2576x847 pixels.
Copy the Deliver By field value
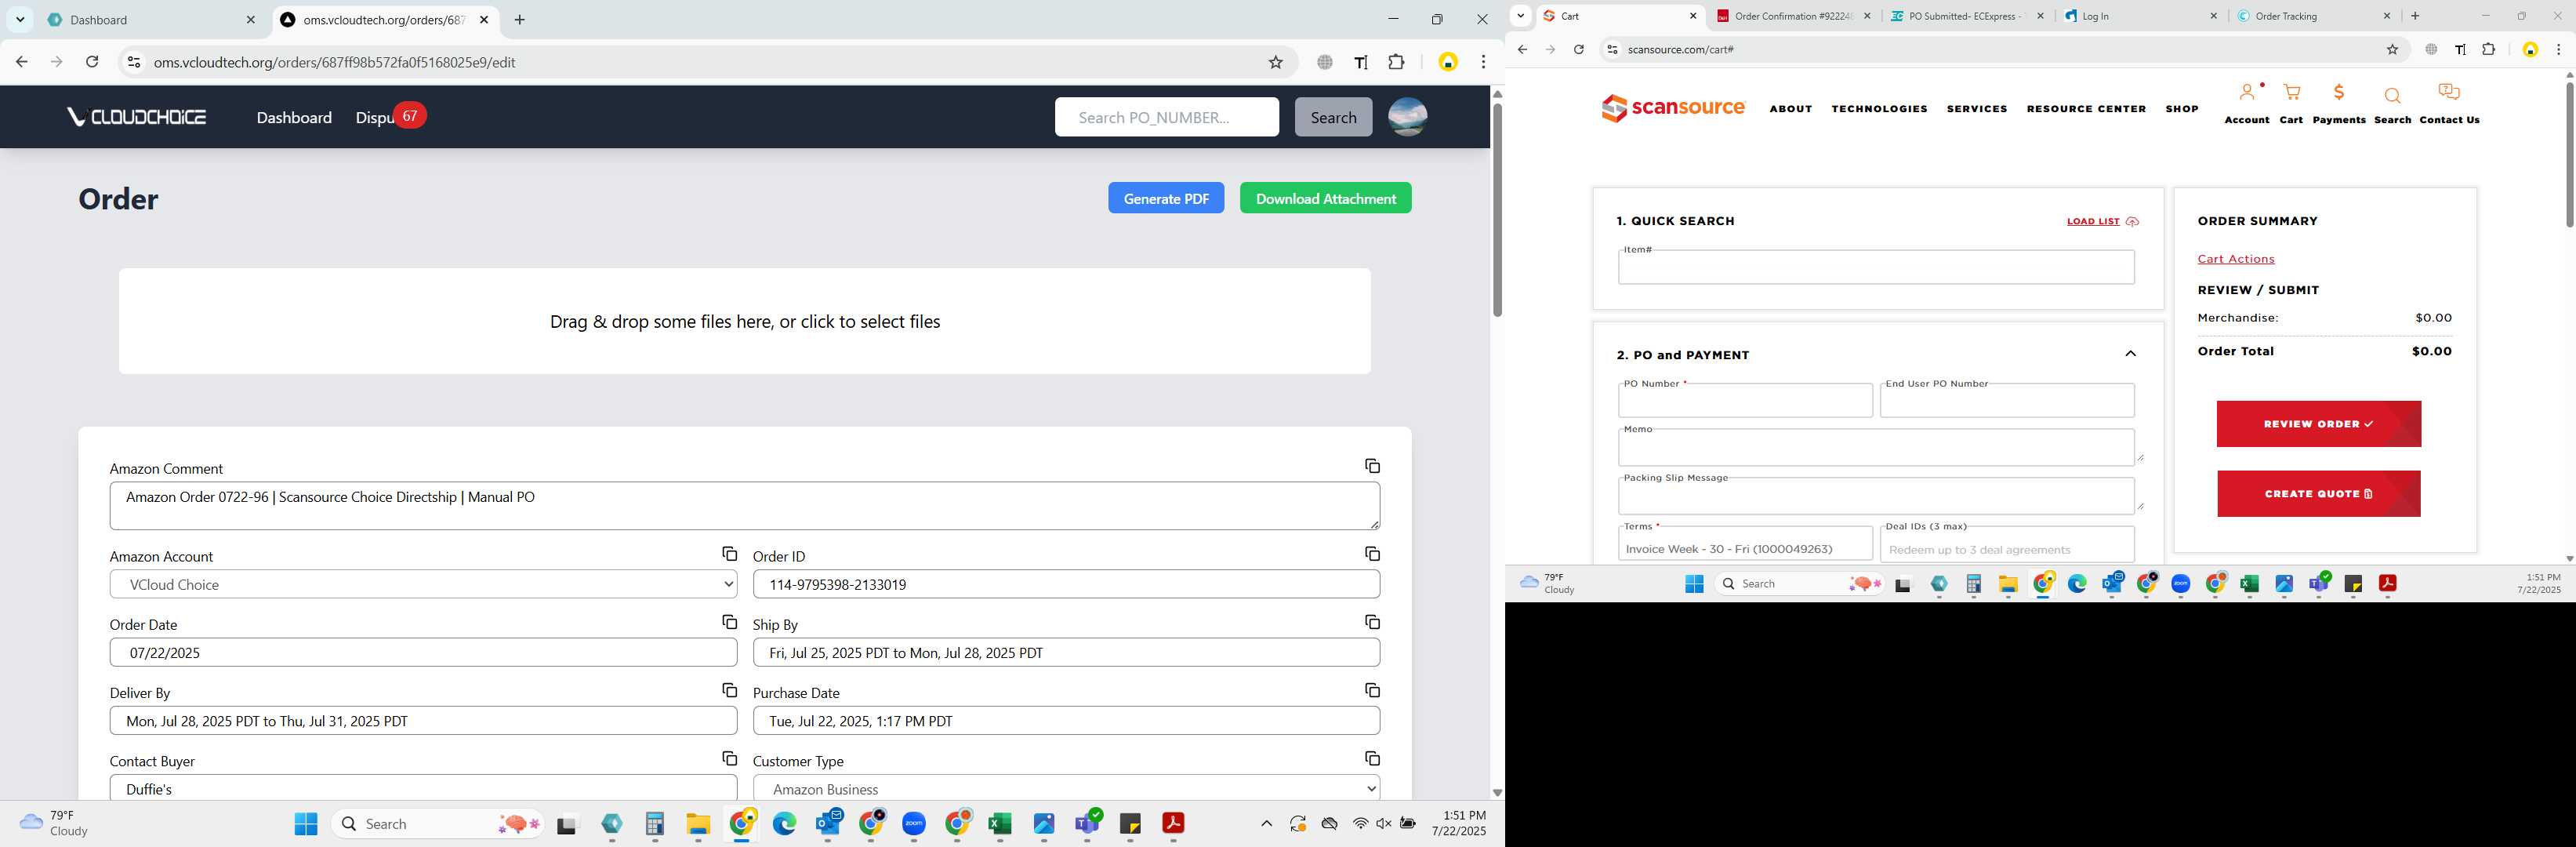(729, 690)
